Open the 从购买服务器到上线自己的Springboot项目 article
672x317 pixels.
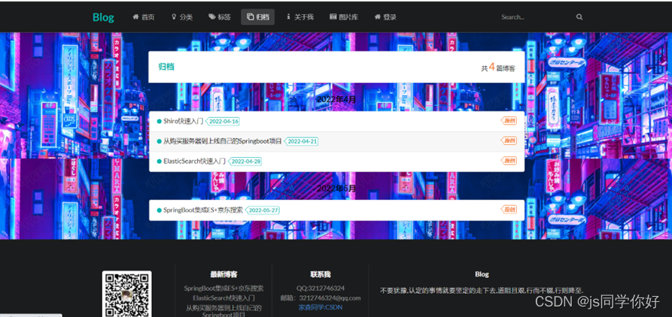click(223, 141)
